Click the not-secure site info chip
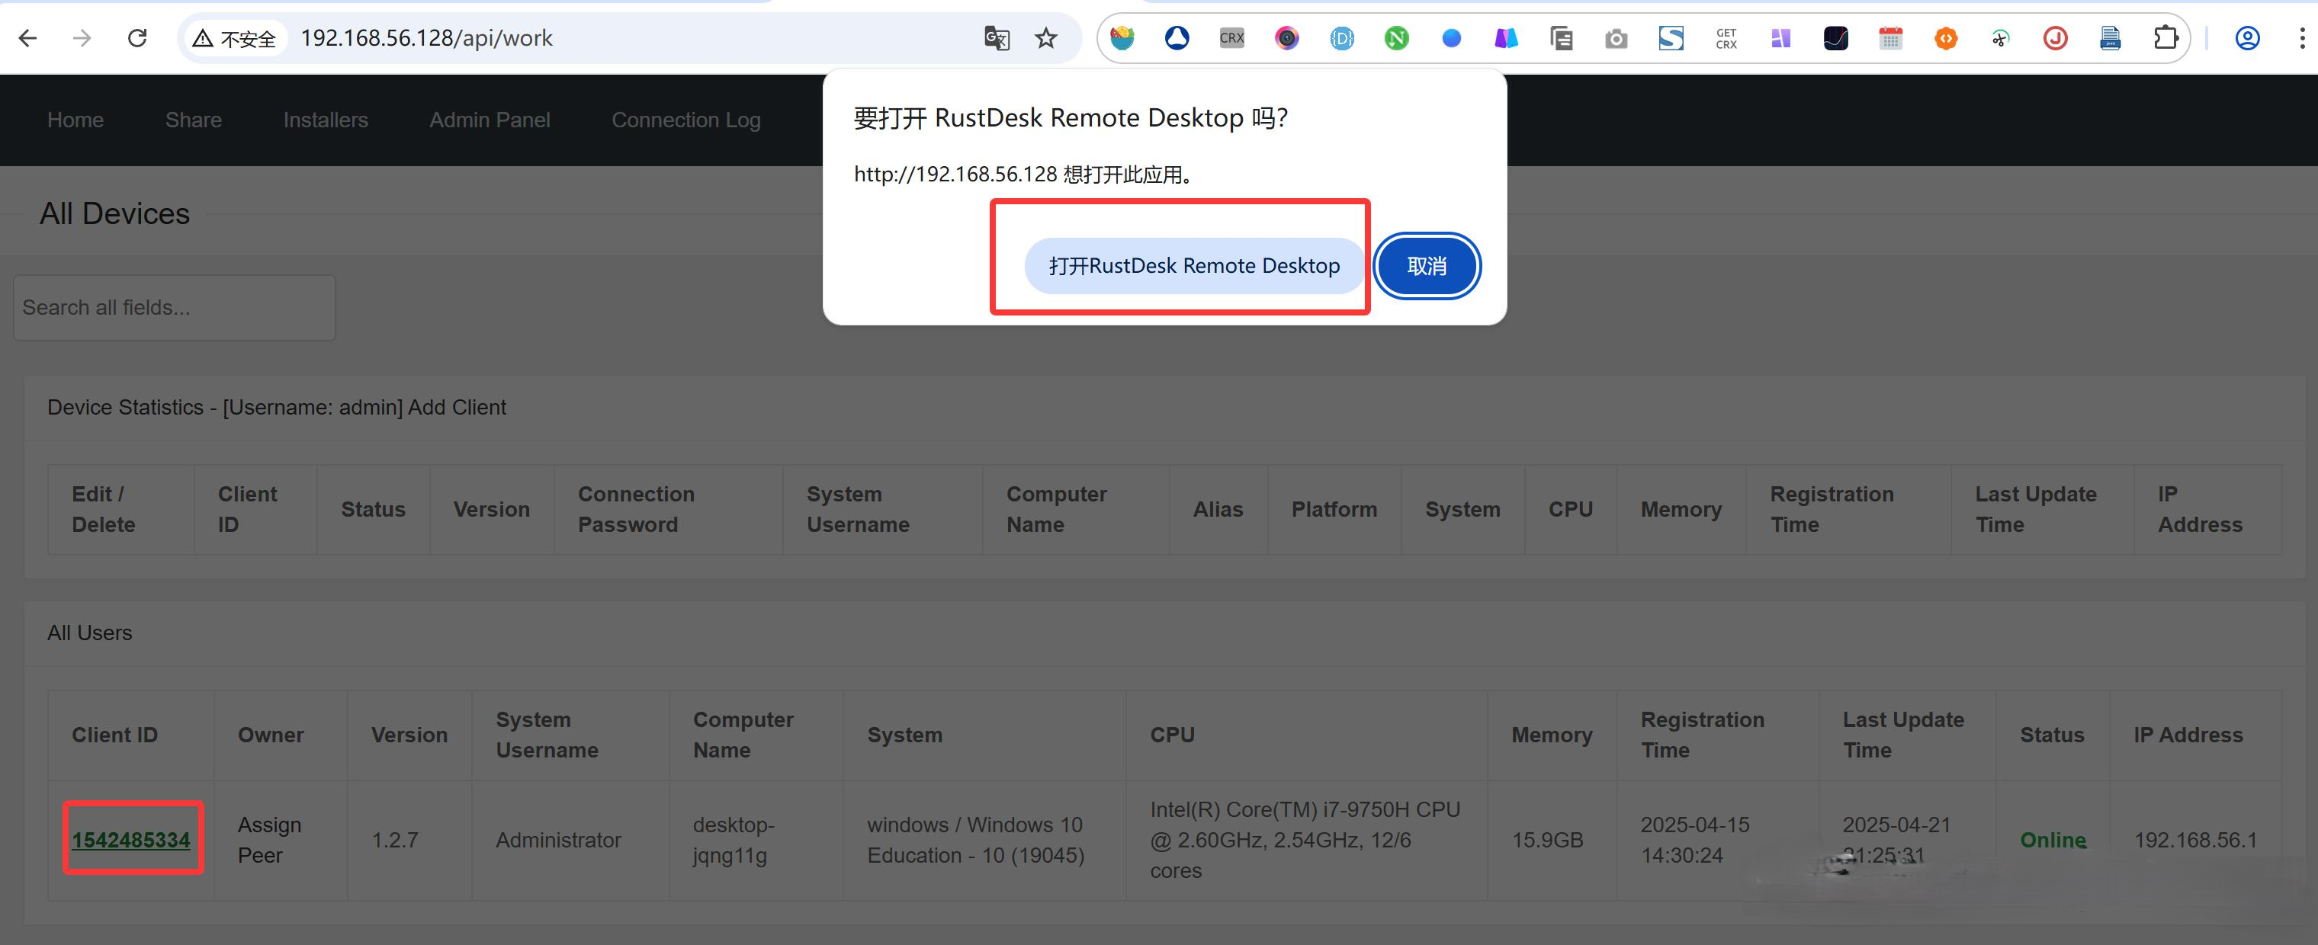Screen dimensions: 2318x945 [x=235, y=39]
